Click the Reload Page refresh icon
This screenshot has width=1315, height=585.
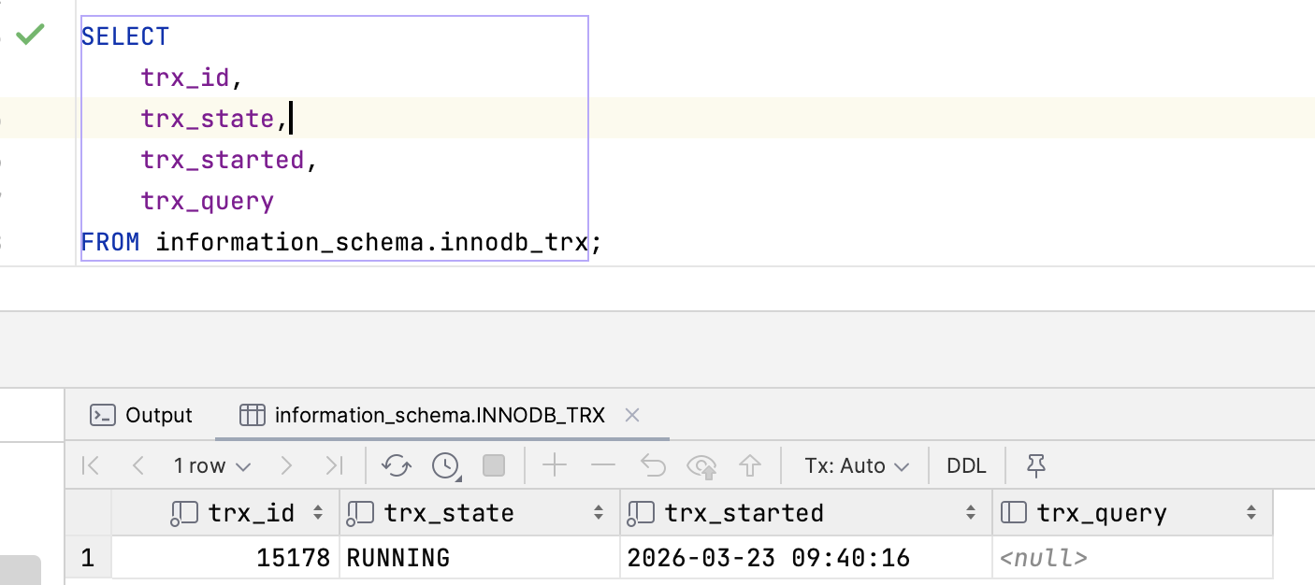(x=397, y=465)
